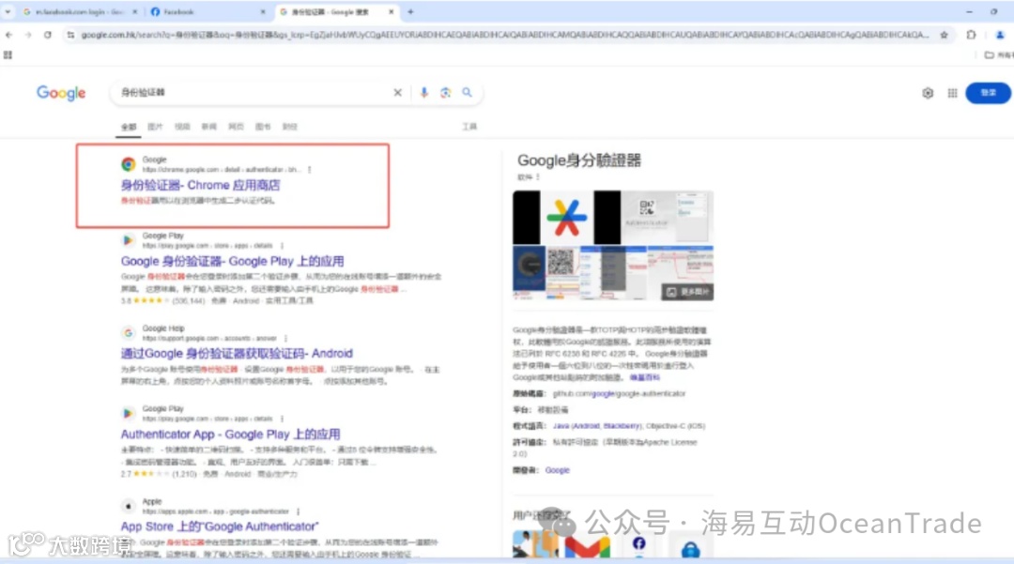Search by image with the Lens icon

[446, 93]
